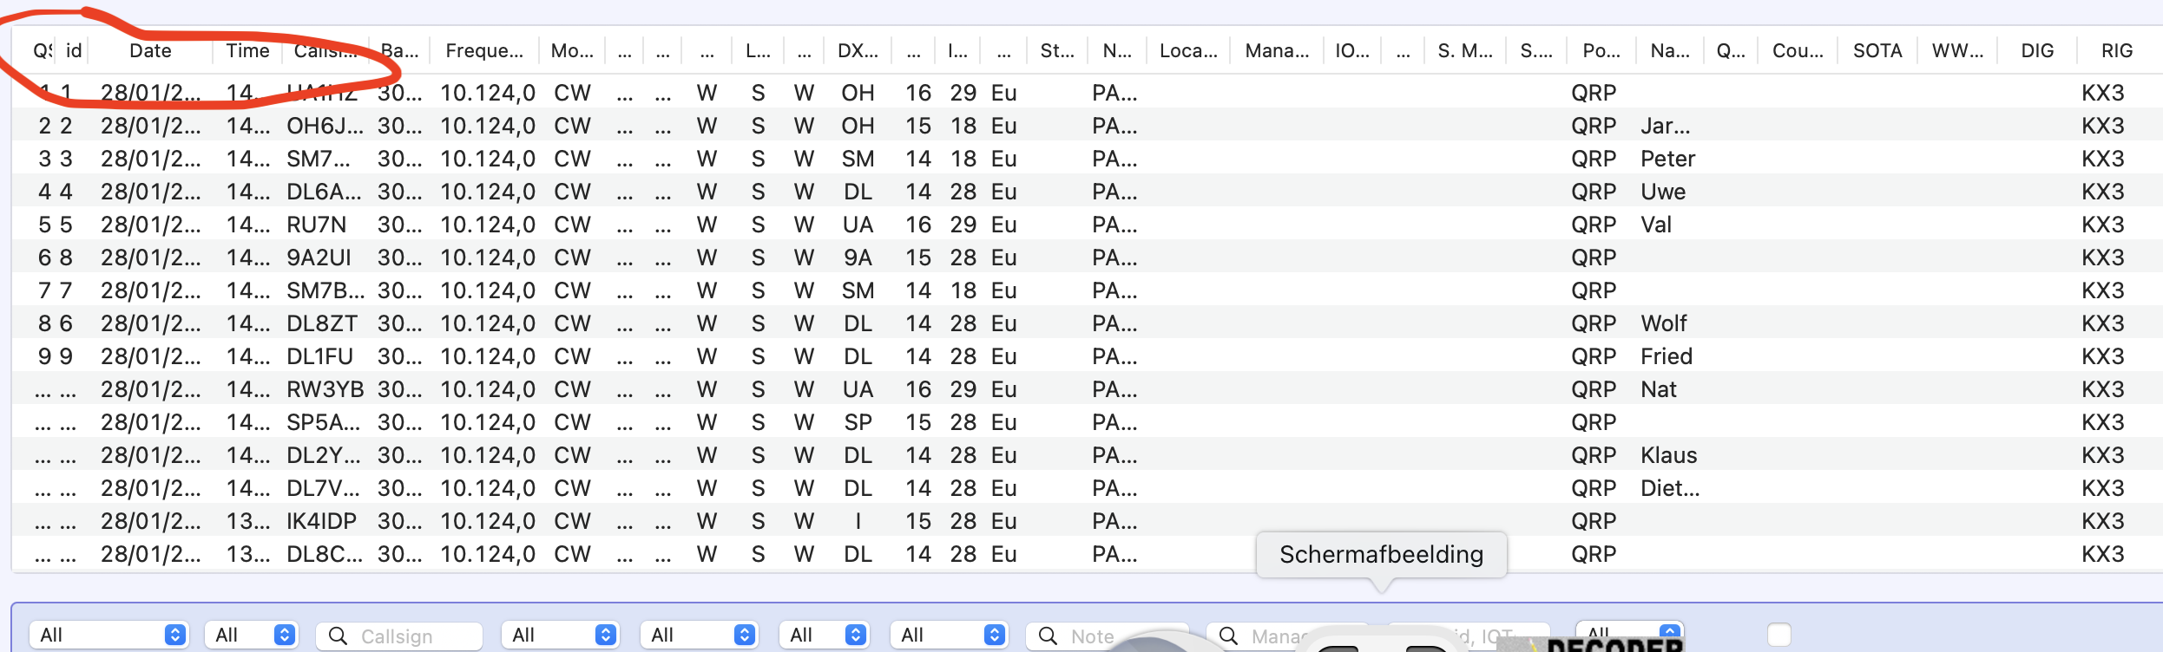The image size is (2163, 652).
Task: Click the name Wolf in the DL8ZT row
Action: (1663, 323)
